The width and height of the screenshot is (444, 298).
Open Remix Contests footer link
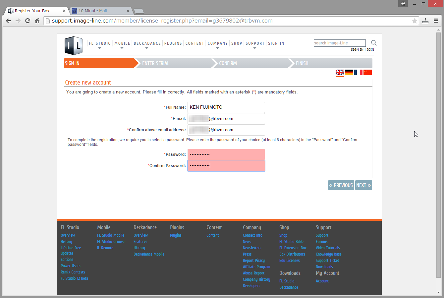coord(73,272)
